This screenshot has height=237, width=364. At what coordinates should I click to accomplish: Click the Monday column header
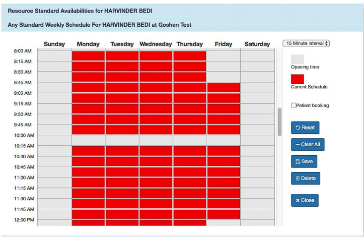[88, 44]
